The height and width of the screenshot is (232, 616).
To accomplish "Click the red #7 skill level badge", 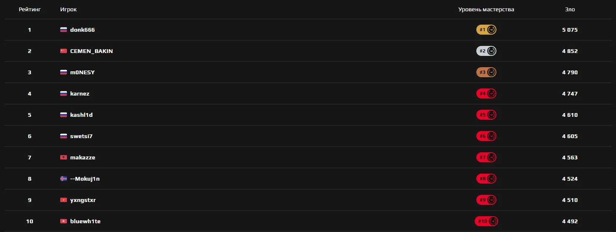I will 486,157.
